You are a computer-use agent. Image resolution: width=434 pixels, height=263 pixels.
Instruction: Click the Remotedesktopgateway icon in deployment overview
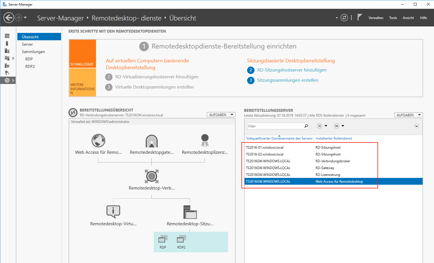[x=151, y=141]
